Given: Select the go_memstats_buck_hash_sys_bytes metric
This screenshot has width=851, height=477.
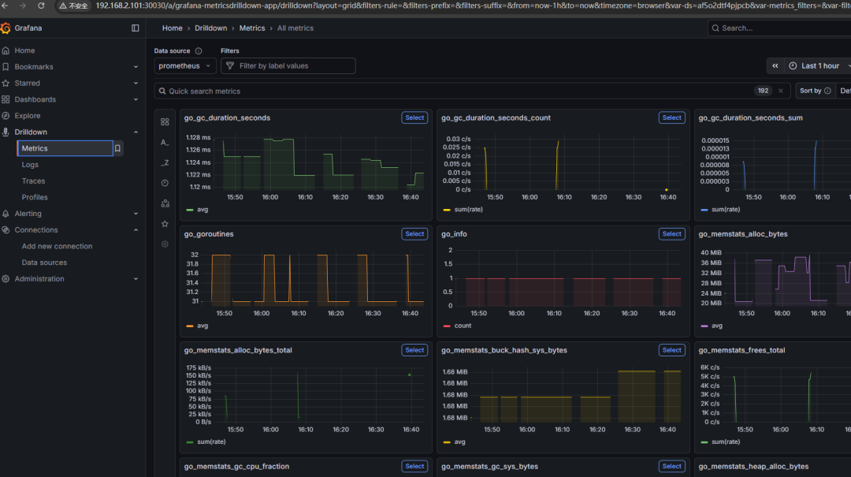Looking at the screenshot, I should click(x=671, y=350).
